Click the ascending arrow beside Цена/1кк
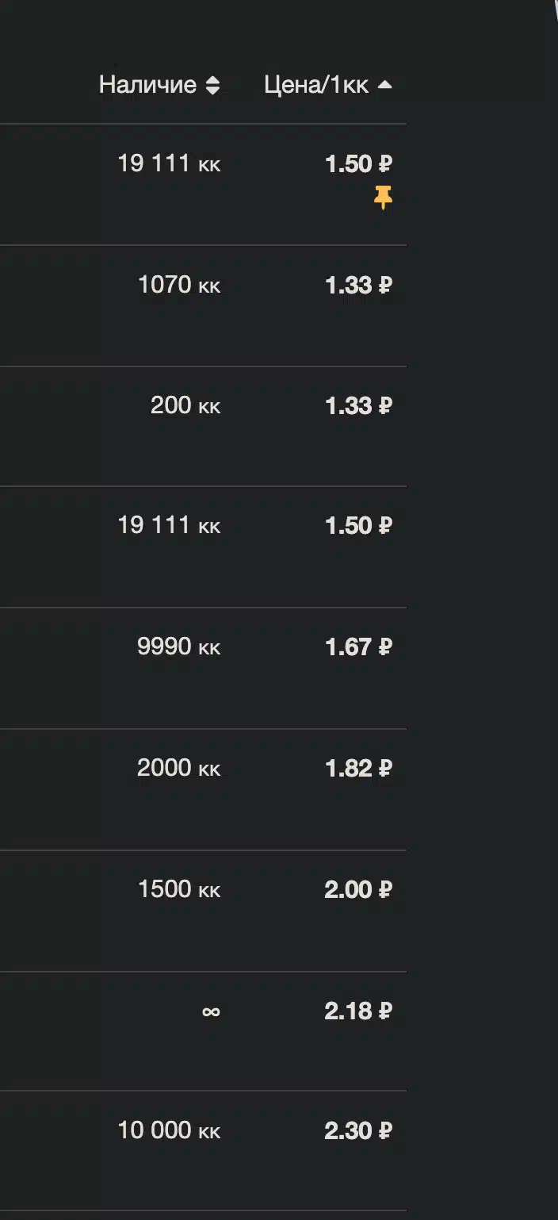Viewport: 558px width, 1220px height. click(x=384, y=85)
